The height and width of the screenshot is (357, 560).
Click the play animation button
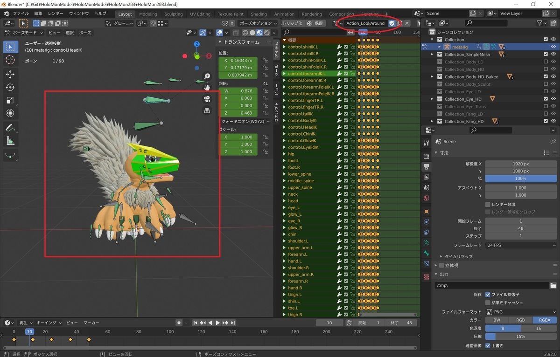tap(218, 323)
